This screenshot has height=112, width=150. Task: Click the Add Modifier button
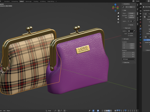[x=147, y=11]
